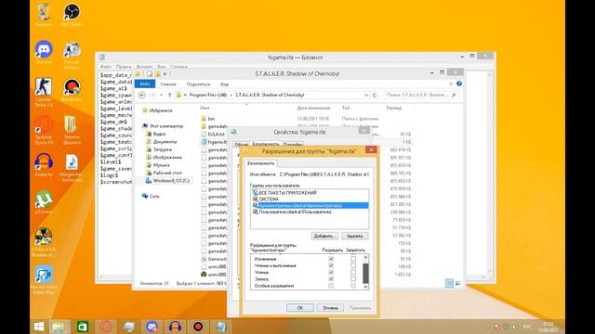The height and width of the screenshot is (334, 595).
Task: Open the Discord desktop shortcut
Action: coord(44,49)
